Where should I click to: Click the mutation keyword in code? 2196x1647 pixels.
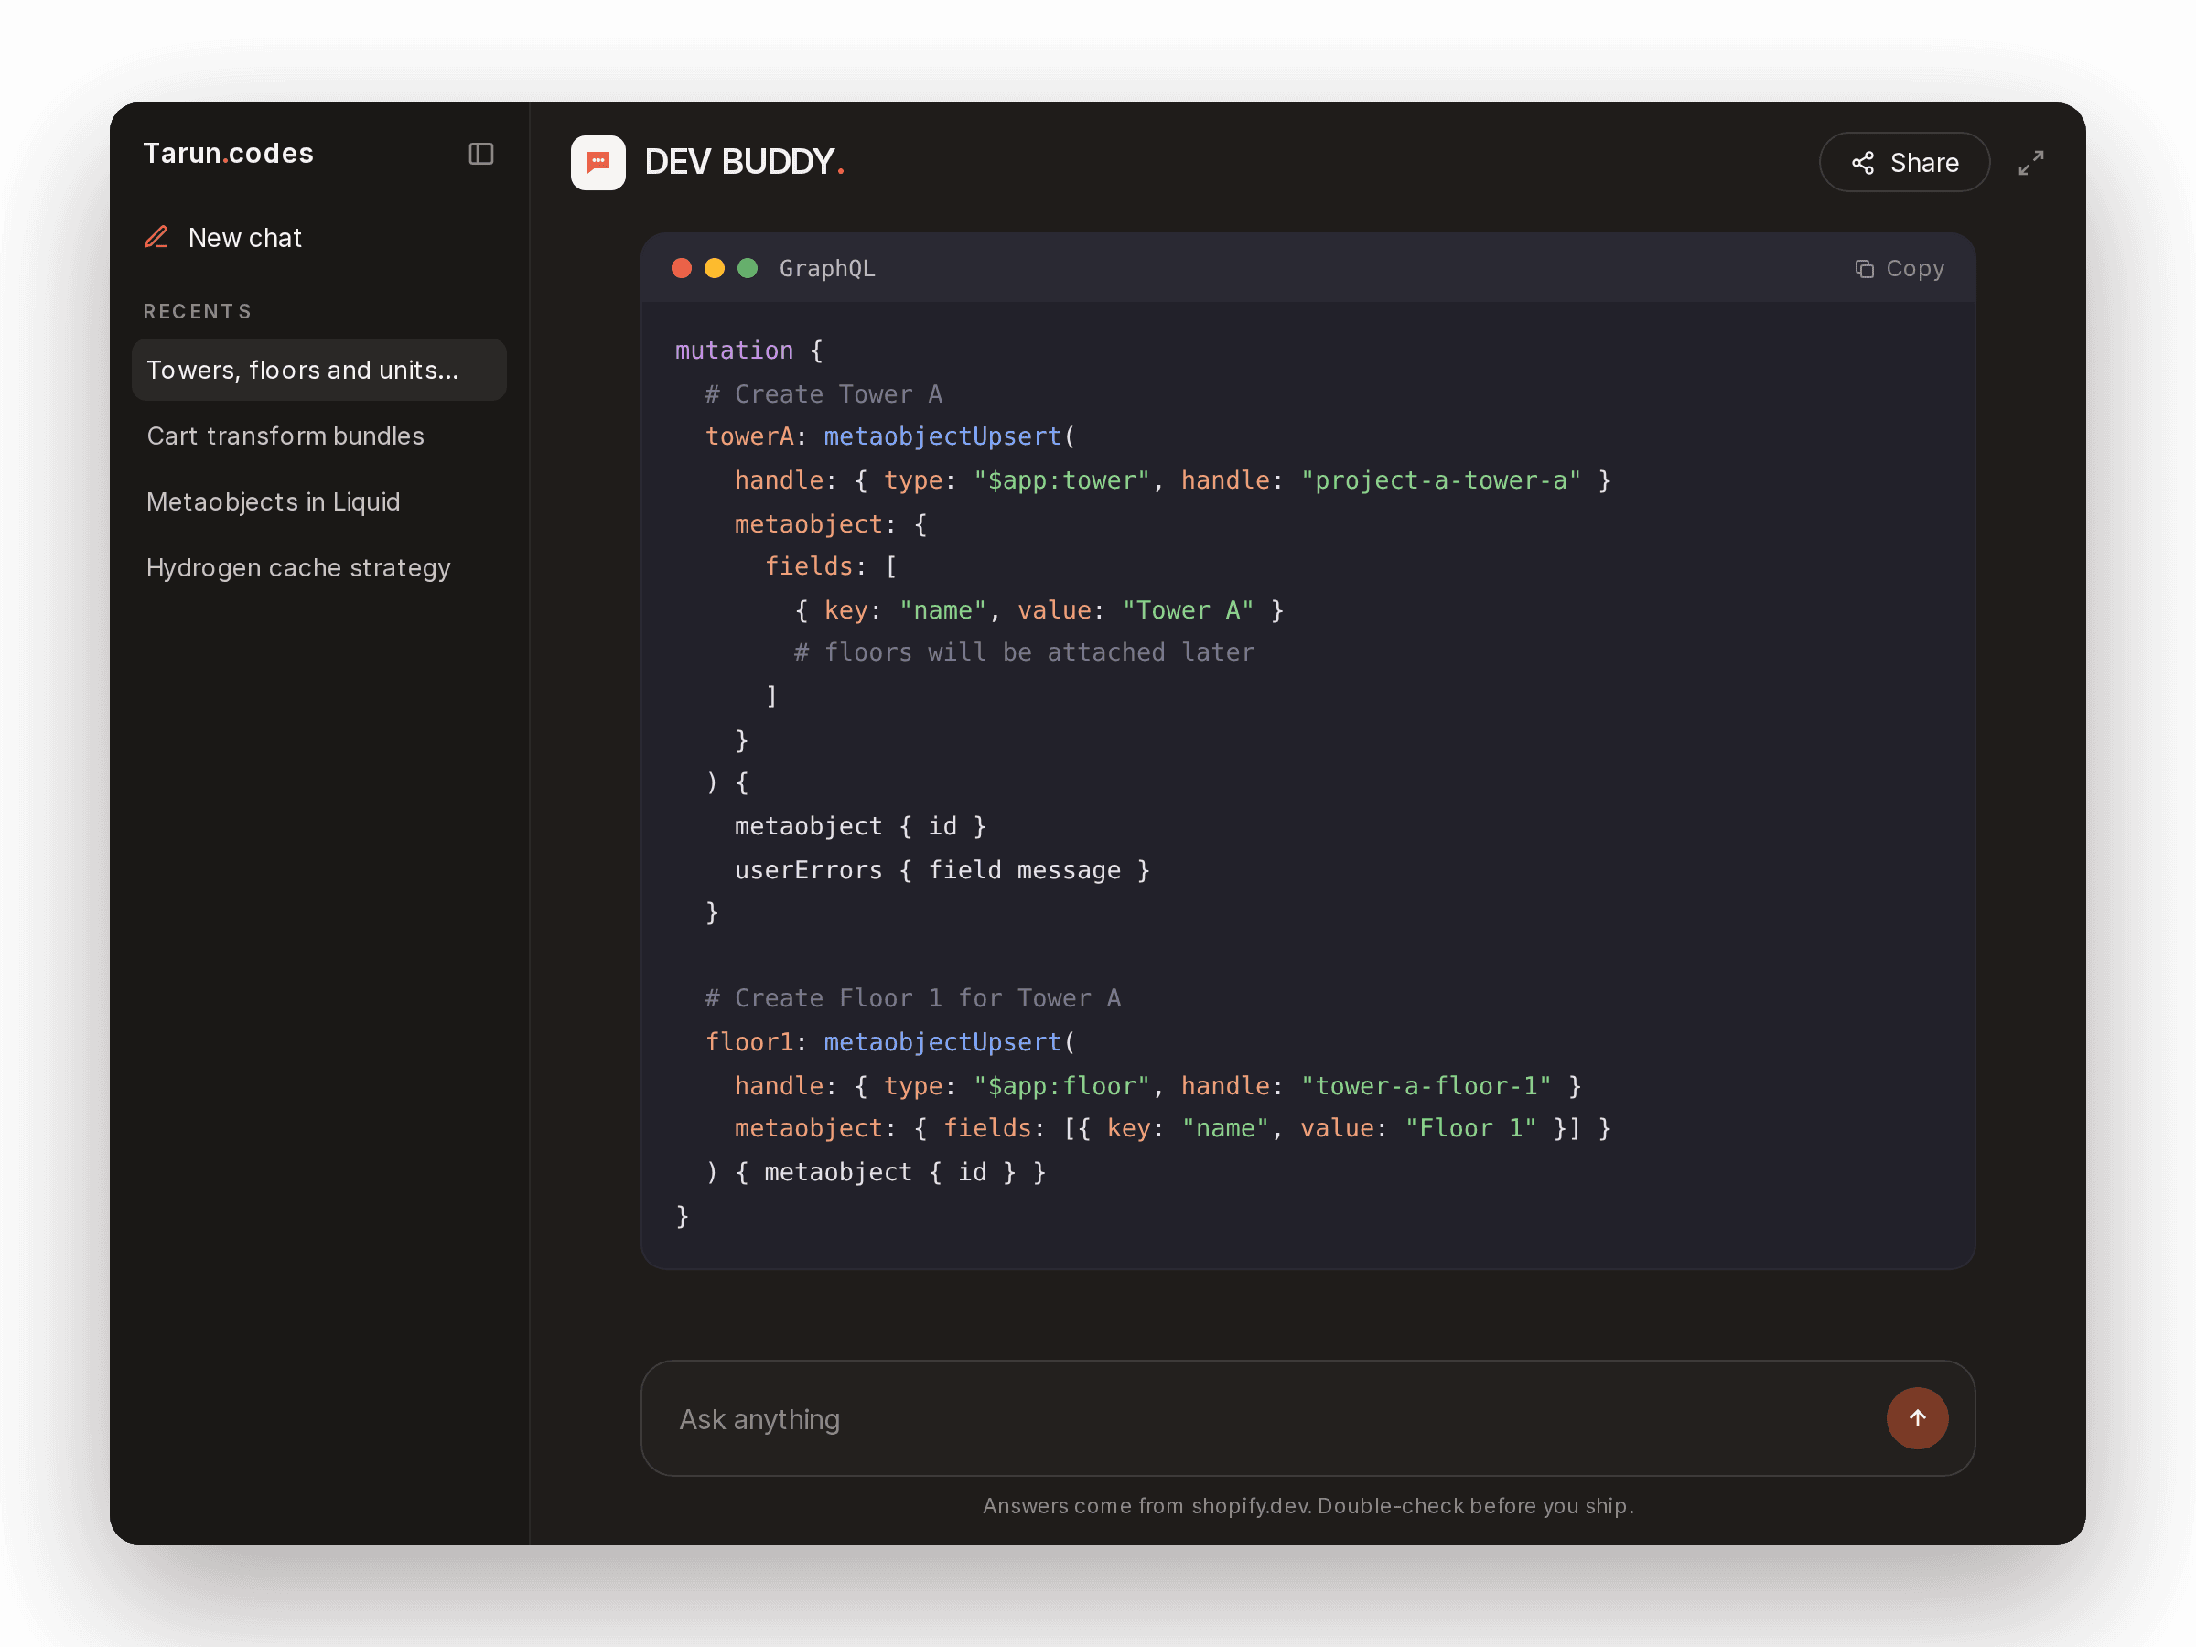734,350
